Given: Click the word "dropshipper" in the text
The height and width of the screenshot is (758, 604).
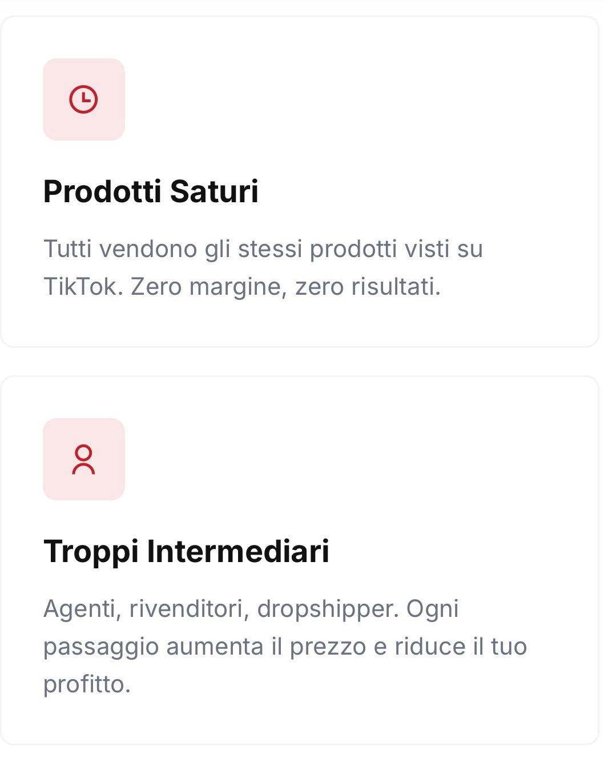Looking at the screenshot, I should click(327, 609).
